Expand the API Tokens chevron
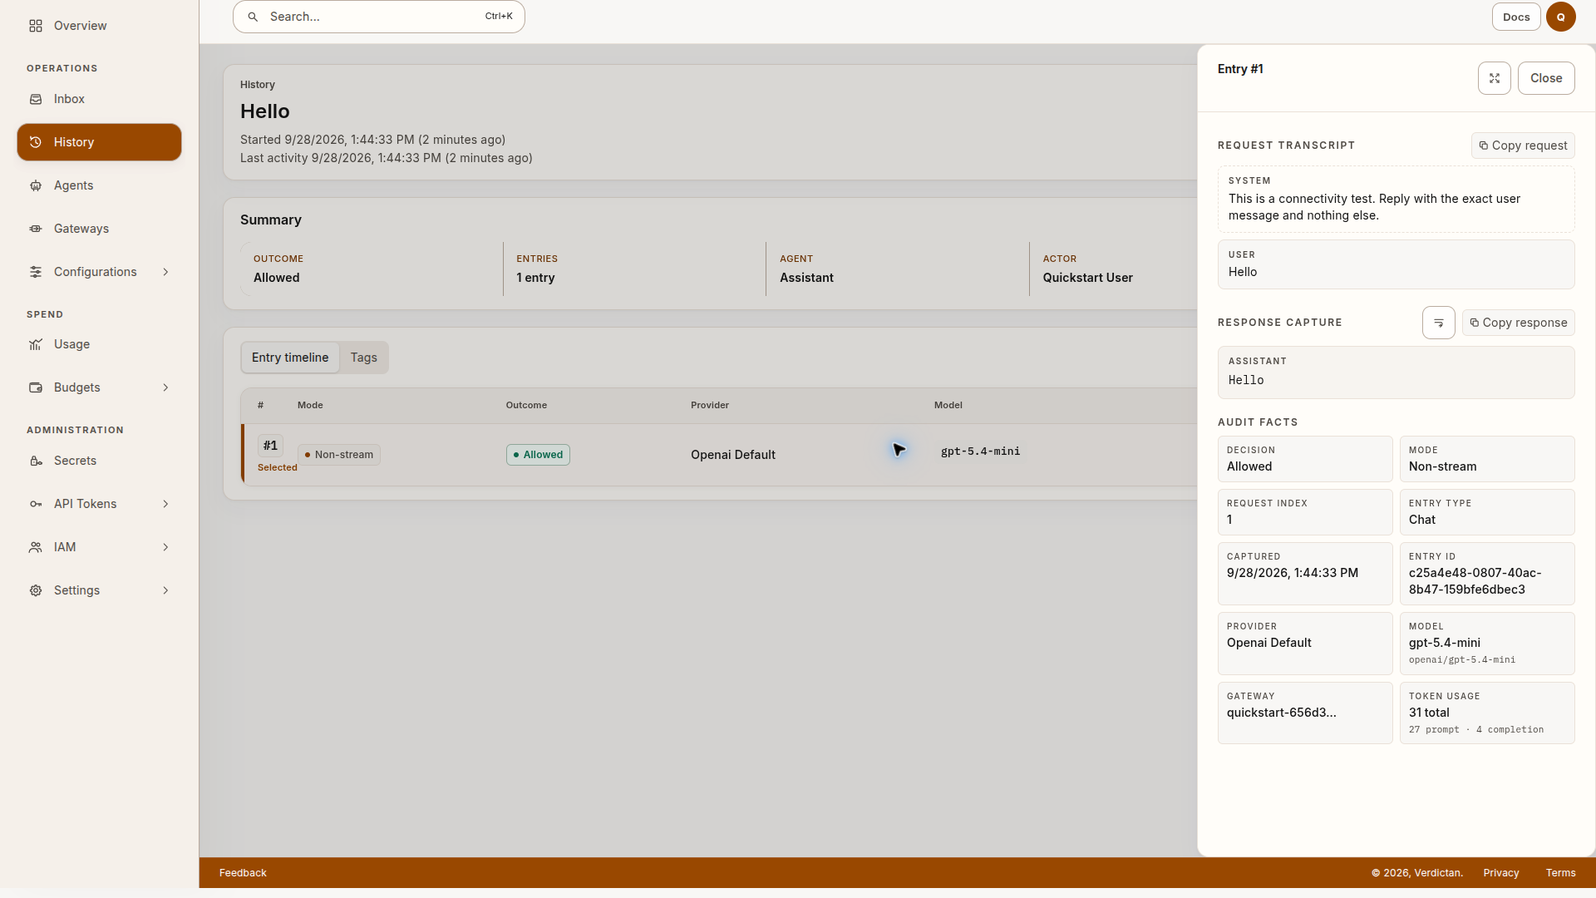The image size is (1596, 898). [x=165, y=504]
